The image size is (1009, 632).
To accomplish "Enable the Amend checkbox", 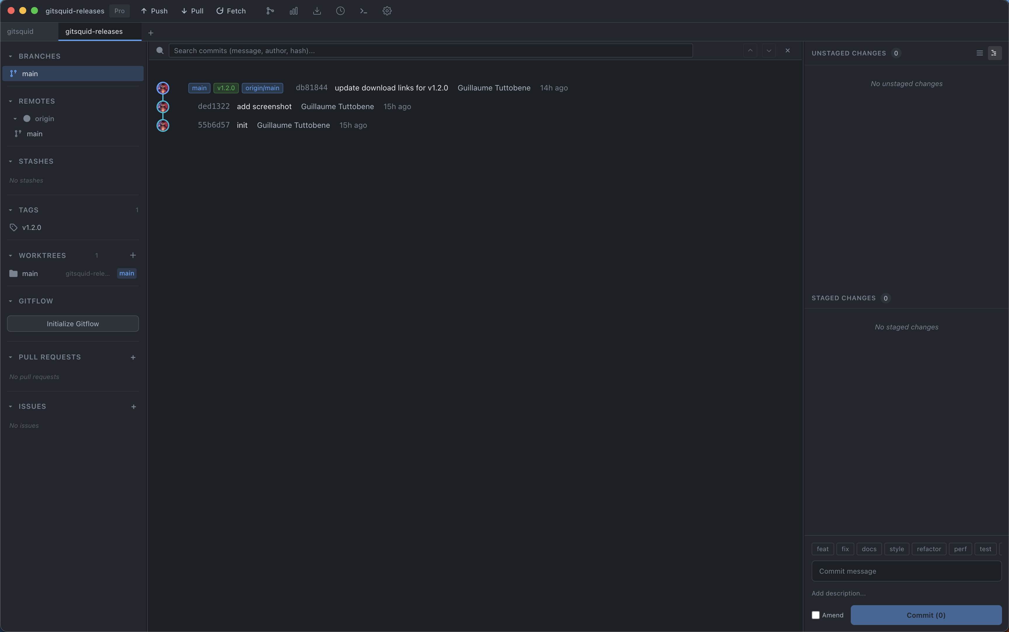I will pos(815,615).
